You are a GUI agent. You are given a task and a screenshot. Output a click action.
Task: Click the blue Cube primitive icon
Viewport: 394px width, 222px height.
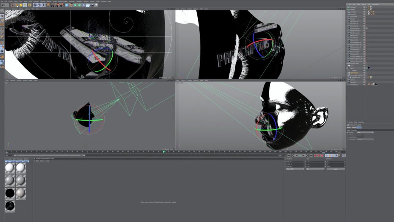(67, 5)
